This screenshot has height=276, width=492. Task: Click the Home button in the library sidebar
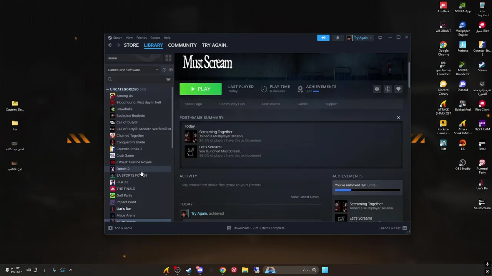coord(134,58)
